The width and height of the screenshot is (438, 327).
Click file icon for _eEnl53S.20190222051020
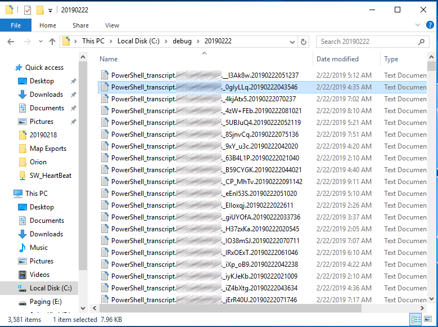point(105,193)
